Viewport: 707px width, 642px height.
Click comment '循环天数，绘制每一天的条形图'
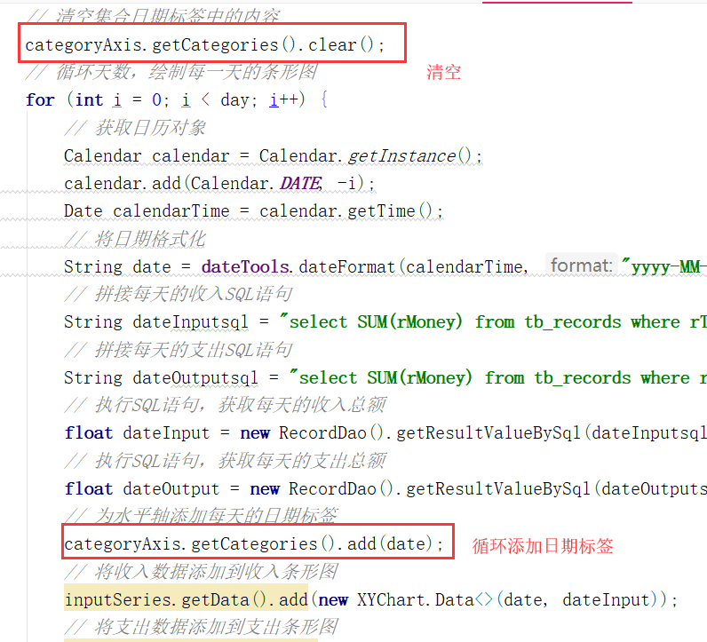point(171,72)
